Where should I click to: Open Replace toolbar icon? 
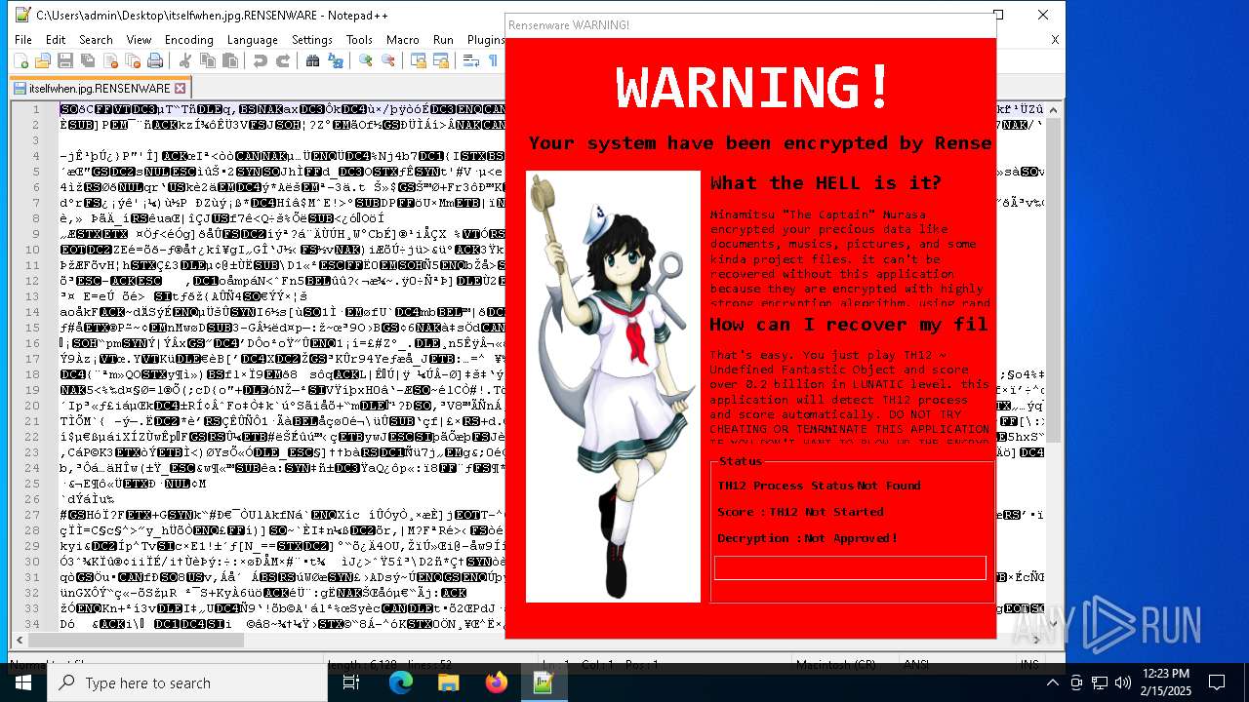point(335,60)
